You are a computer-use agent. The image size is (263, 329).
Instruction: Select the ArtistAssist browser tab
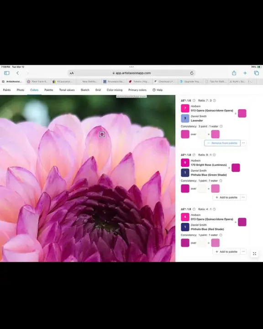12,81
